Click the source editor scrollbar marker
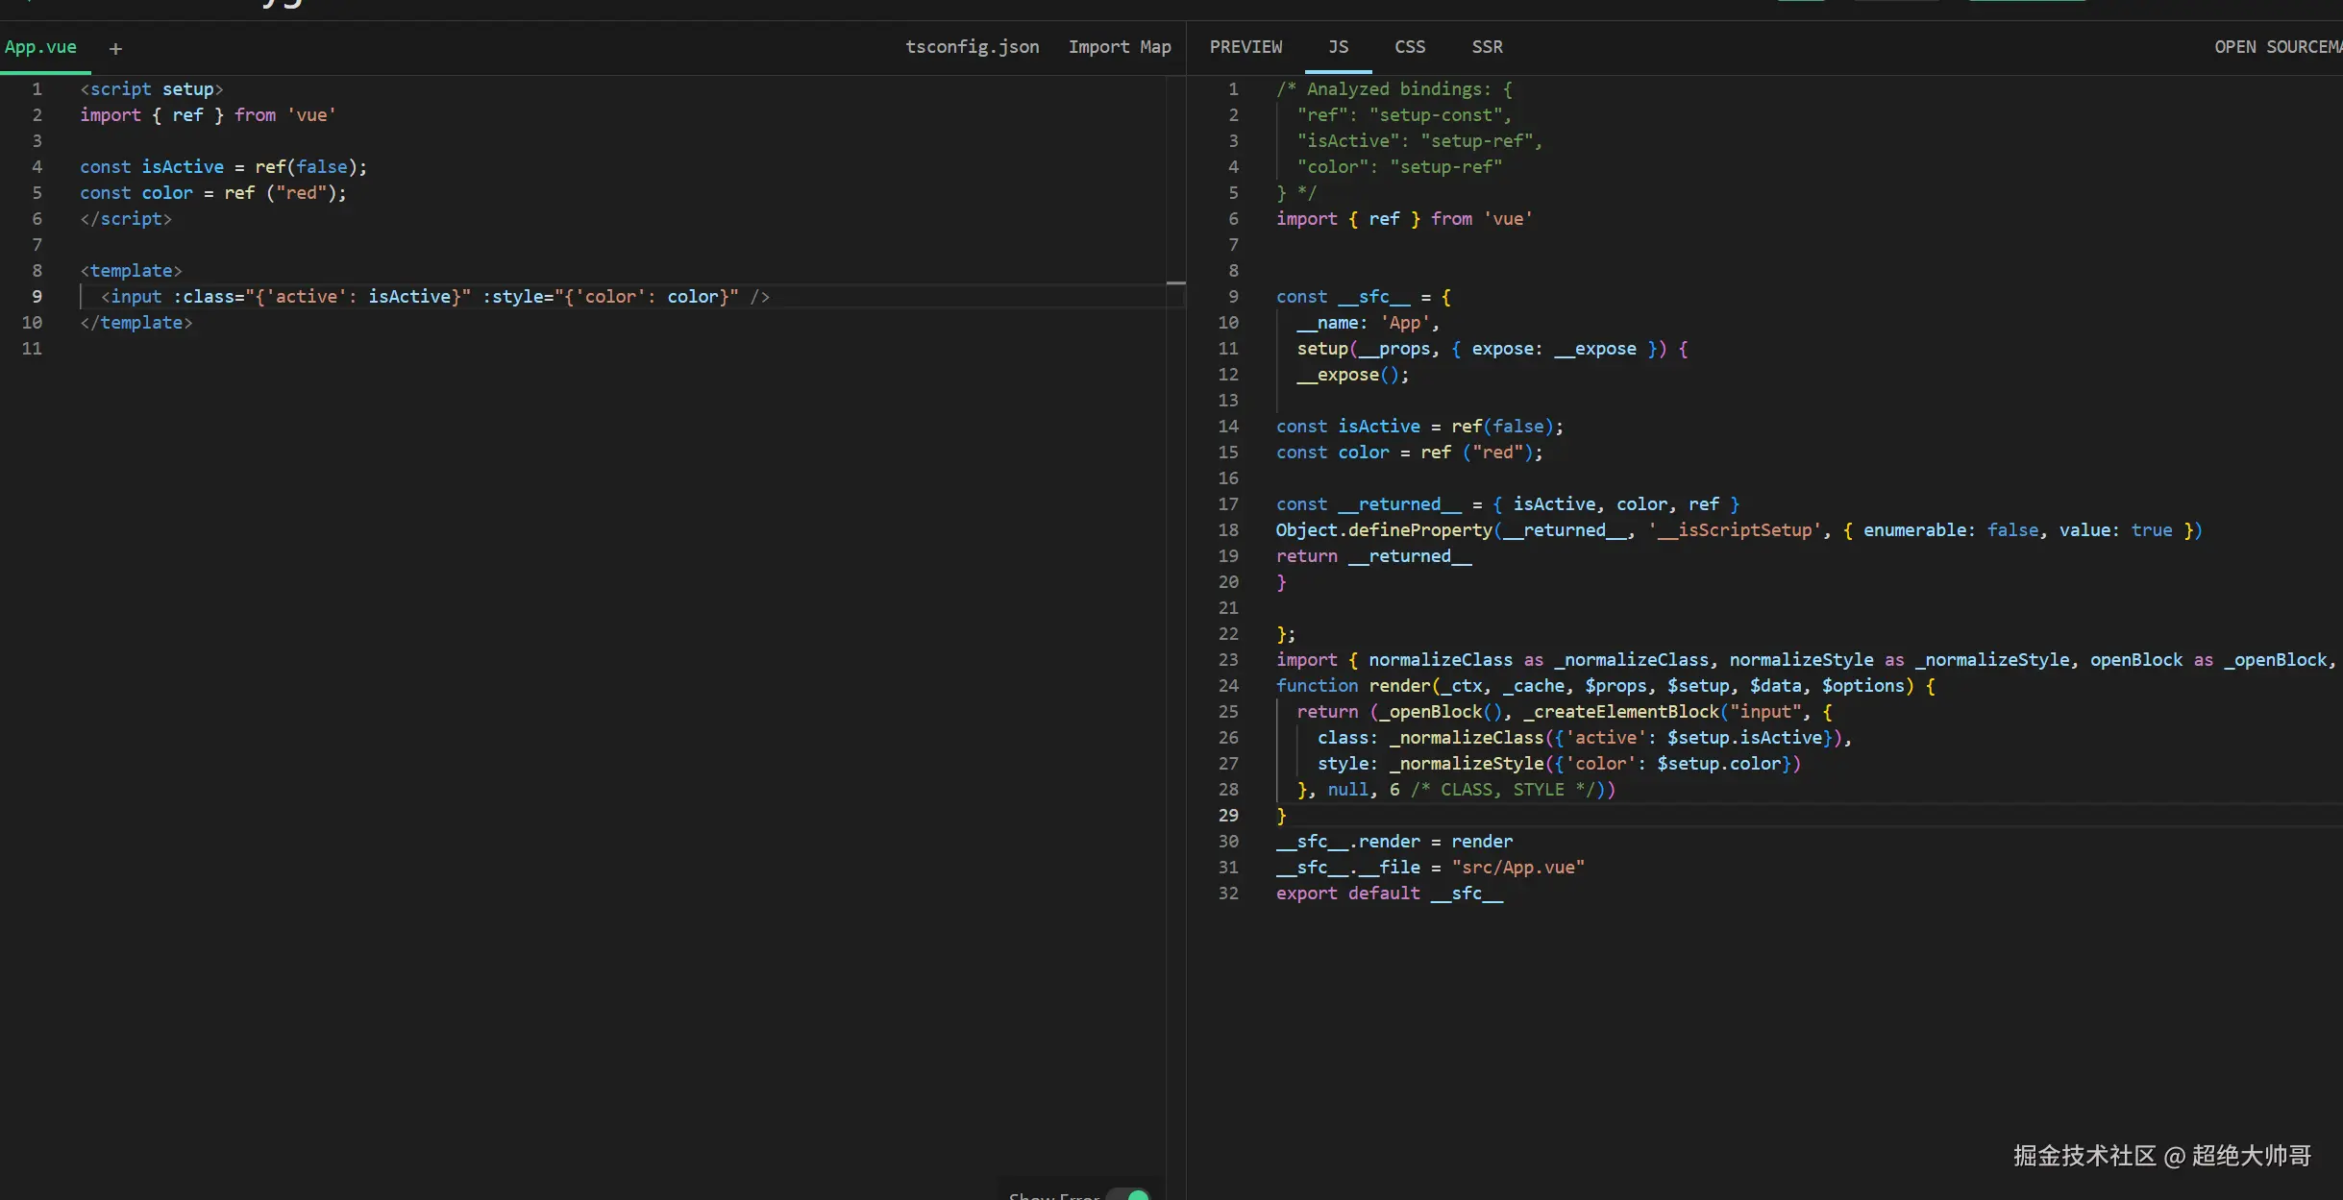Viewport: 2343px width, 1200px height. point(1175,283)
